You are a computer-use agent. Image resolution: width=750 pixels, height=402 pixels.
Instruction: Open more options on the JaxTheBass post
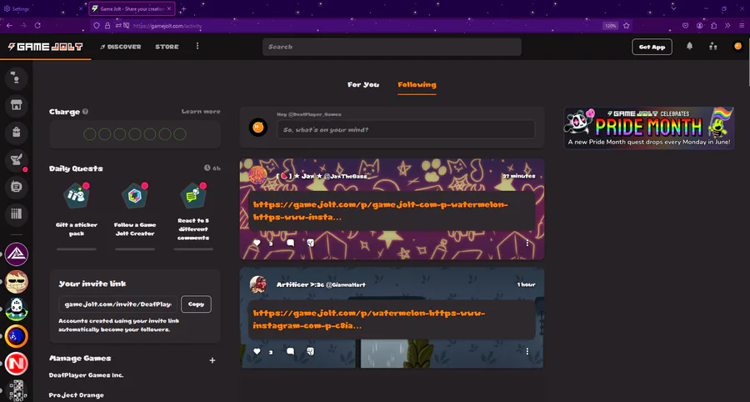tap(527, 243)
